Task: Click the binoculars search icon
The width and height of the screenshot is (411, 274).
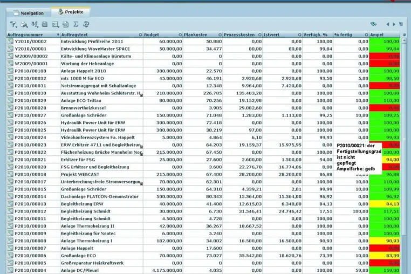Action: click(x=374, y=24)
